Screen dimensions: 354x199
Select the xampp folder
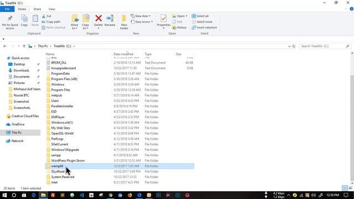click(56, 155)
